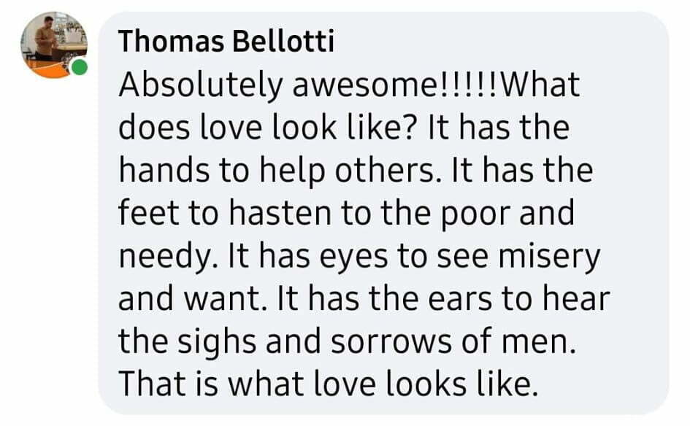Click the question "does love look like?"
The image size is (690, 426).
pos(267,128)
